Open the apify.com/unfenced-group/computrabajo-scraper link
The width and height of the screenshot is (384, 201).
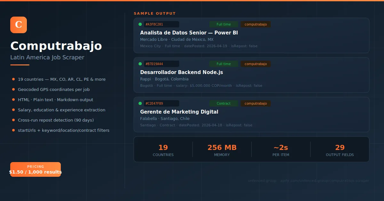pyautogui.click(x=324, y=181)
